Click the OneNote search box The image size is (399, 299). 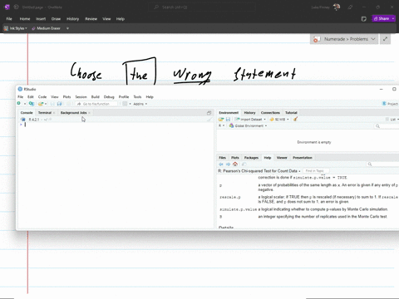pos(202,7)
